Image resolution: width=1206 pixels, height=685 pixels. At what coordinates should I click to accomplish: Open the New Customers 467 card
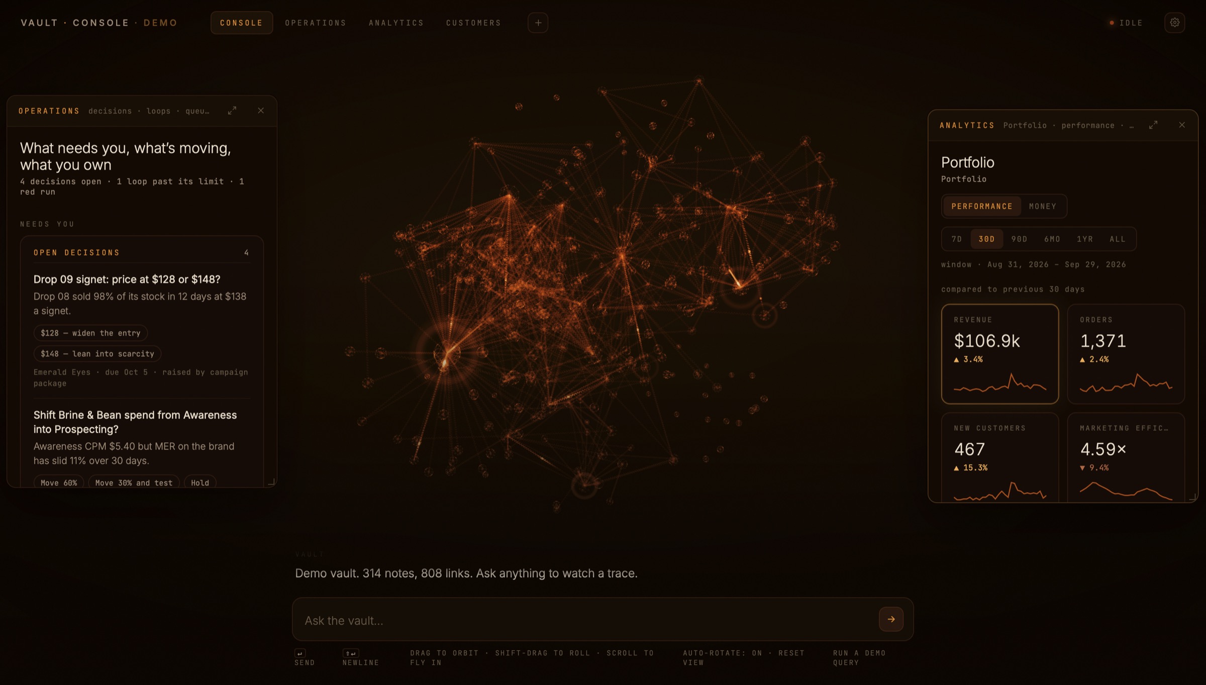[x=1000, y=457]
